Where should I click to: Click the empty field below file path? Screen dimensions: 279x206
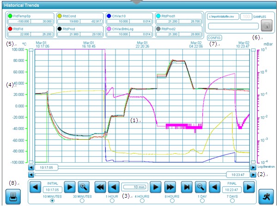[x=233, y=26]
